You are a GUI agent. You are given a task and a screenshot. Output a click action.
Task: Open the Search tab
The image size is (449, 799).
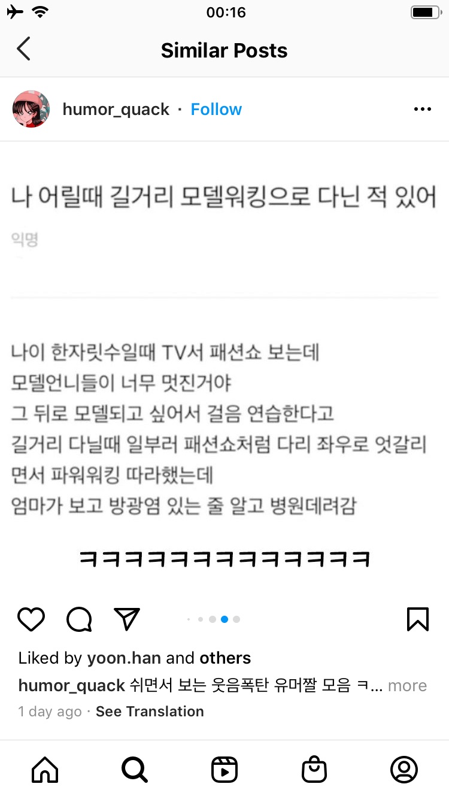pyautogui.click(x=135, y=770)
